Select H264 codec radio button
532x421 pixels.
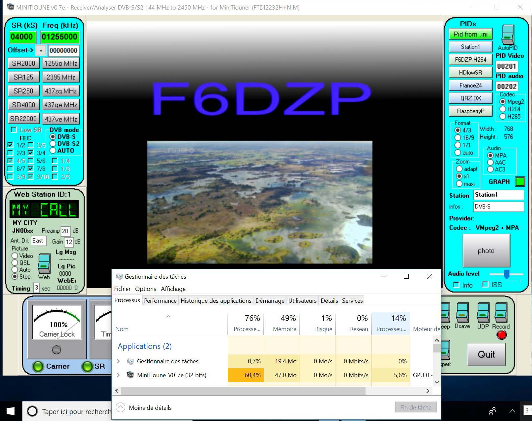click(x=503, y=109)
